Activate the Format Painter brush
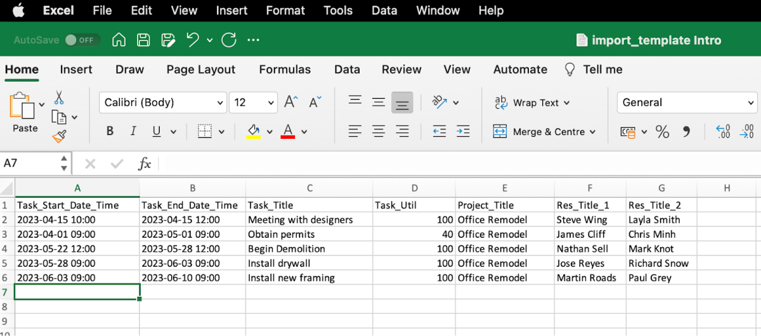The image size is (761, 336). point(59,136)
